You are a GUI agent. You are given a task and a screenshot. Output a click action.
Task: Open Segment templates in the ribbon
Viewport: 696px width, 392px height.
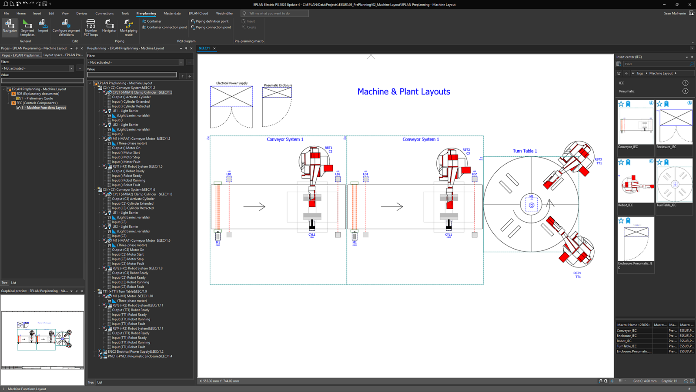[x=27, y=27]
